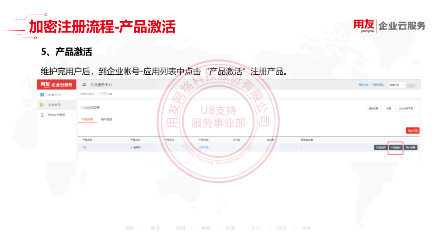Click the 基础信息 button

pos(373,109)
